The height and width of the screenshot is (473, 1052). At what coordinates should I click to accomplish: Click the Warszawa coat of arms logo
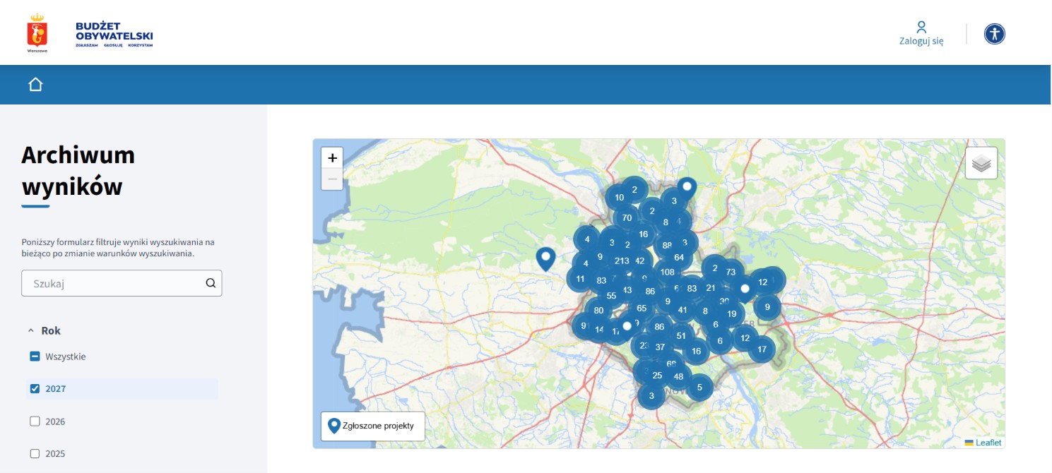click(x=37, y=32)
